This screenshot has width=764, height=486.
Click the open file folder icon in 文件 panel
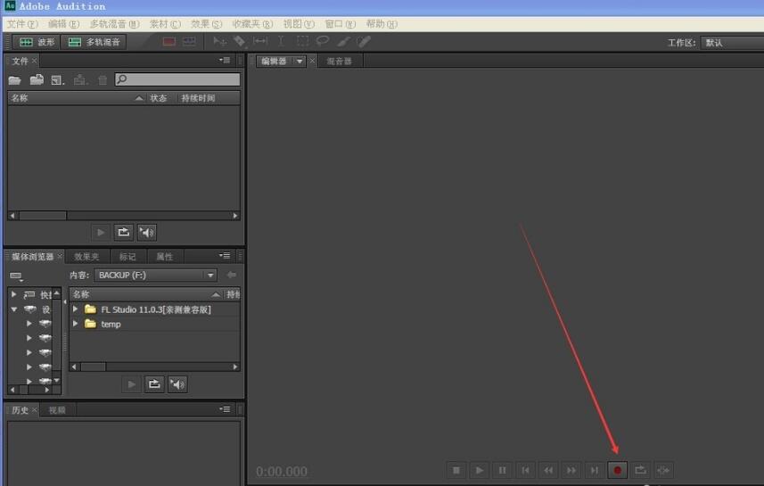15,80
